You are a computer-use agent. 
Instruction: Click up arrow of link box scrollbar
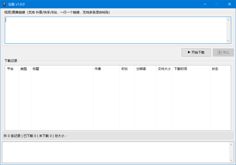[228, 20]
